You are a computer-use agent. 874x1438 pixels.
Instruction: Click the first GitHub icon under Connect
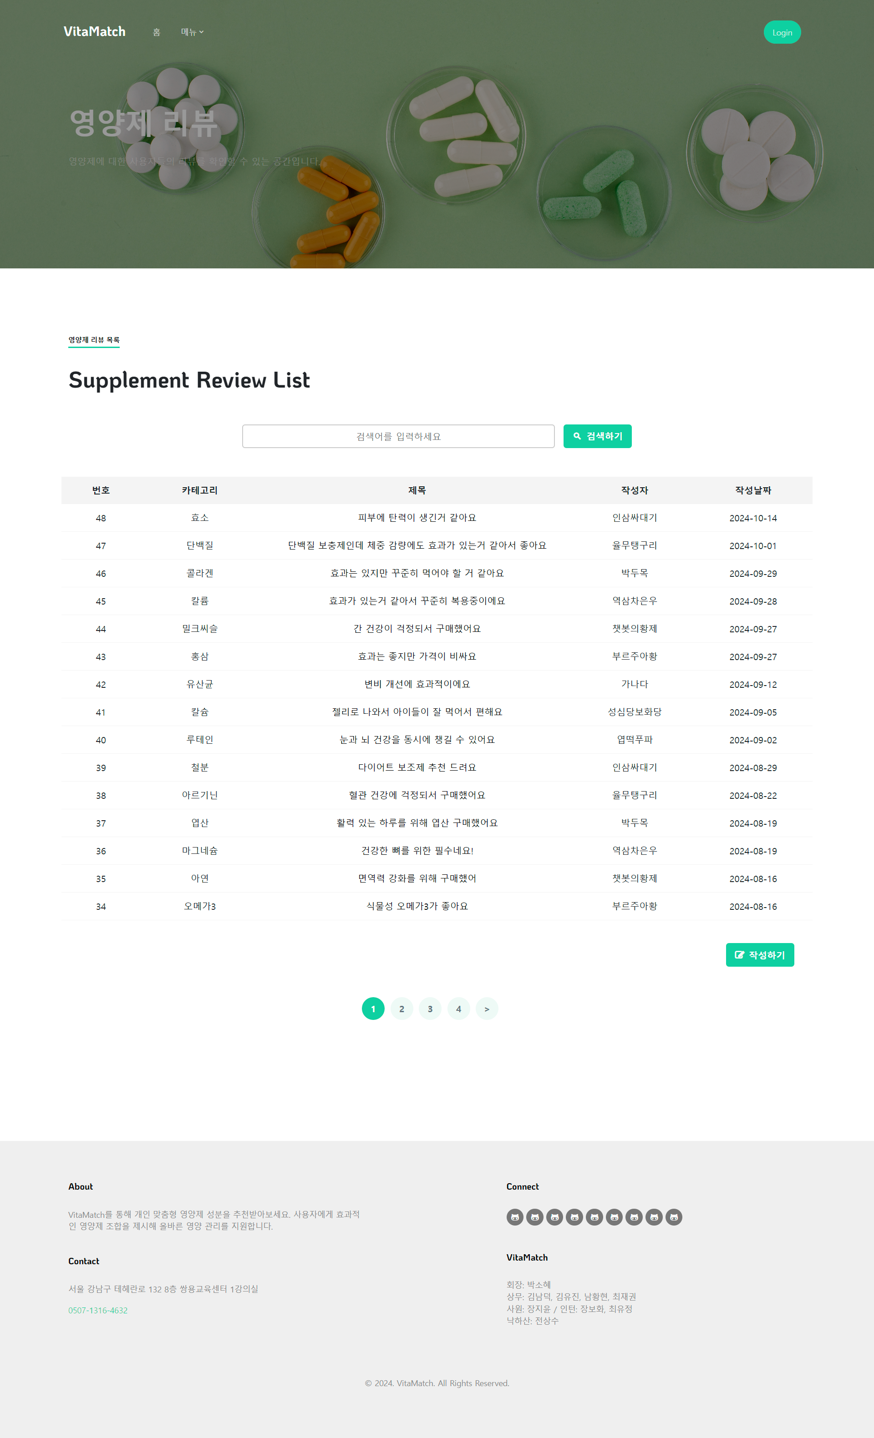pyautogui.click(x=514, y=1217)
